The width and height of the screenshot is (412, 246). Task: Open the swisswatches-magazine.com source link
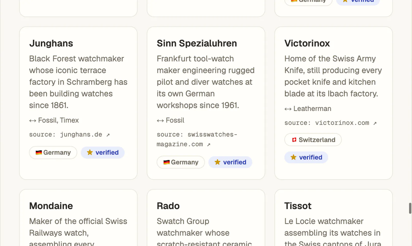197,139
